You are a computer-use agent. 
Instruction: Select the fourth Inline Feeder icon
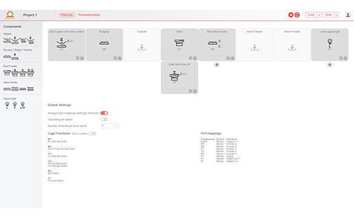[x=30, y=89]
